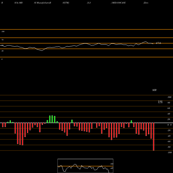Click the RSI axis label '100' at left
Image resolution: width=173 pixels, height=173 pixels.
tap(3, 31)
